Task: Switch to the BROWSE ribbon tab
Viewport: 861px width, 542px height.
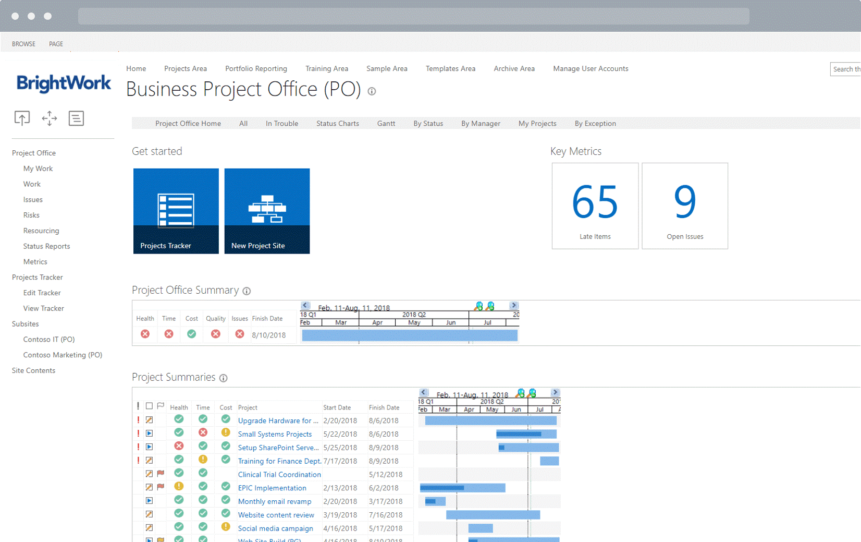Action: (23, 44)
